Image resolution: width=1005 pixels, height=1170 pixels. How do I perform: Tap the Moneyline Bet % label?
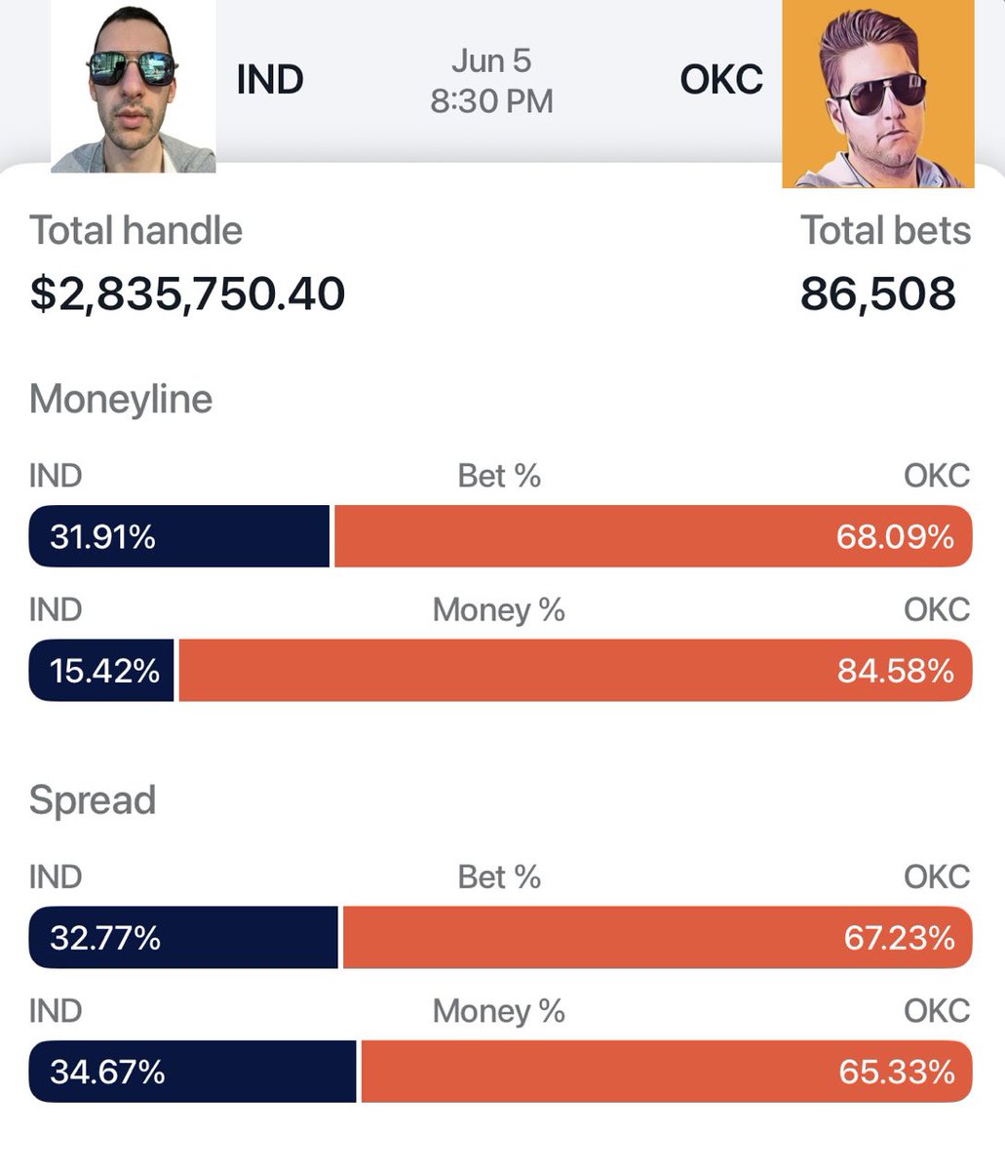coord(499,476)
